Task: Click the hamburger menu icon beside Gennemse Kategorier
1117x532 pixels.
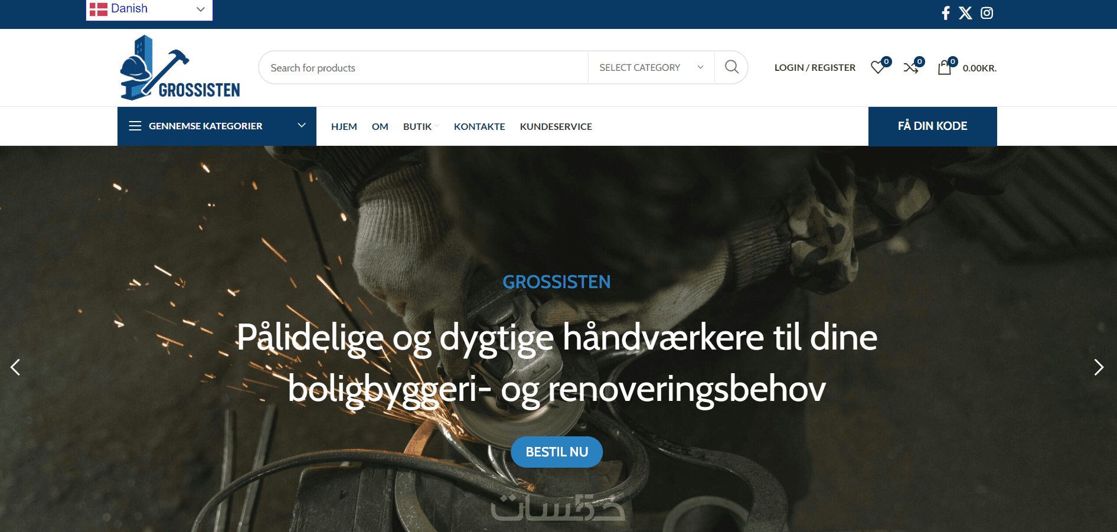Action: [135, 126]
